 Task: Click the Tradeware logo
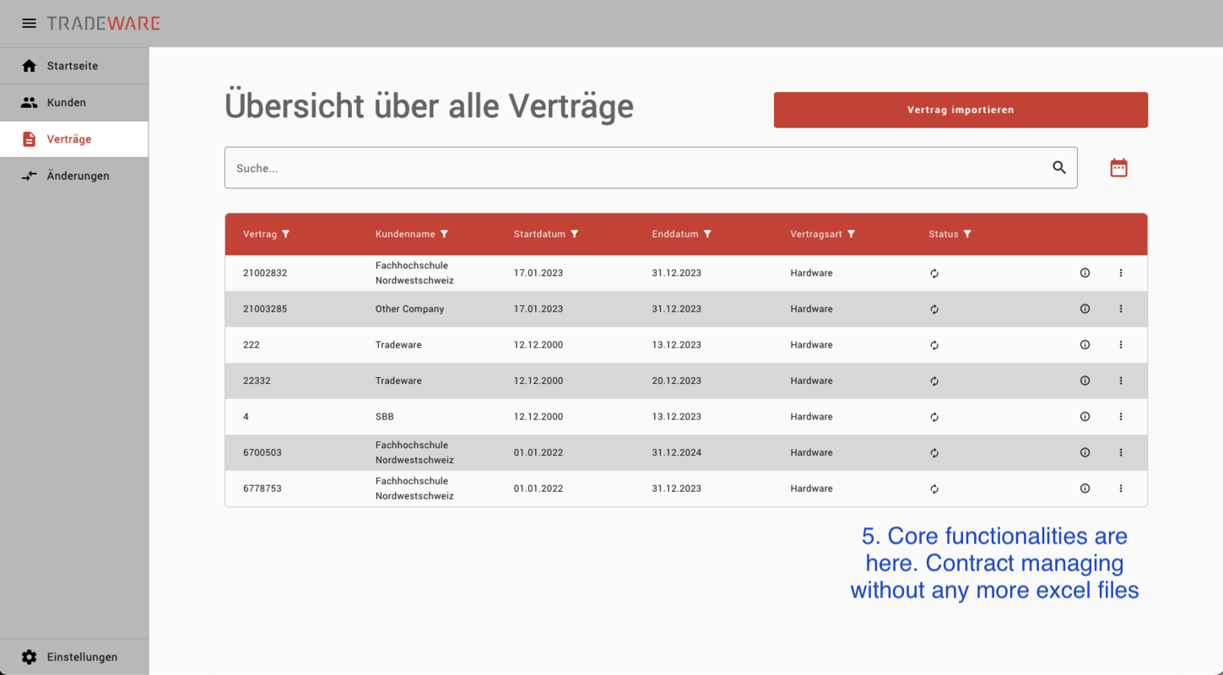click(104, 24)
